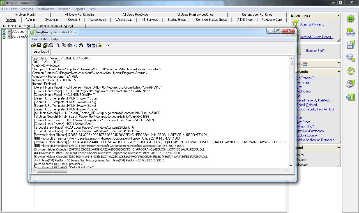
Task: Click the green grid icon in right sidebar
Action: click(350, 19)
